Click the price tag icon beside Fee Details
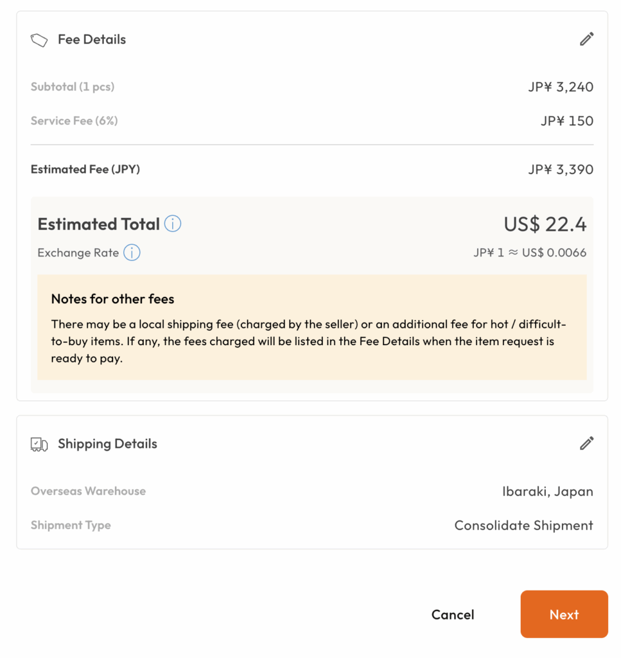Screen dimensions: 621x658 coord(39,40)
